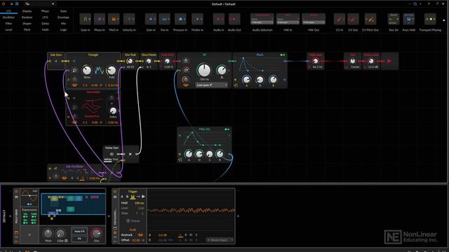Select the Envelope module category
The width and height of the screenshot is (449, 252).
tap(63, 17)
